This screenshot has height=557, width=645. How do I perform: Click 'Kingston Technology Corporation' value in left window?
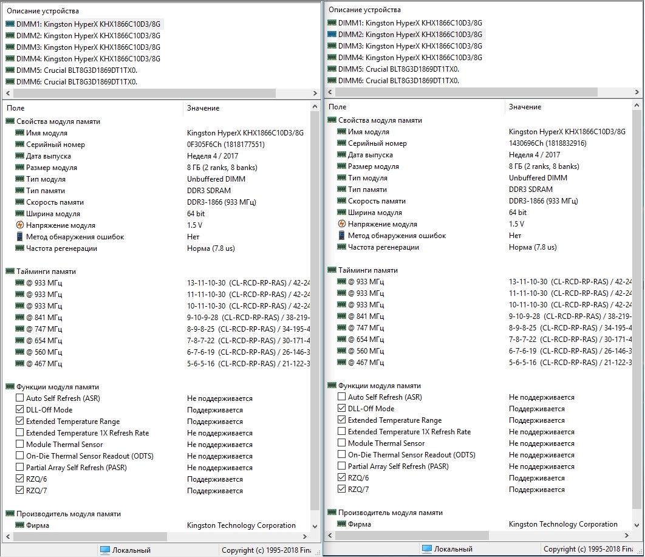point(241,525)
